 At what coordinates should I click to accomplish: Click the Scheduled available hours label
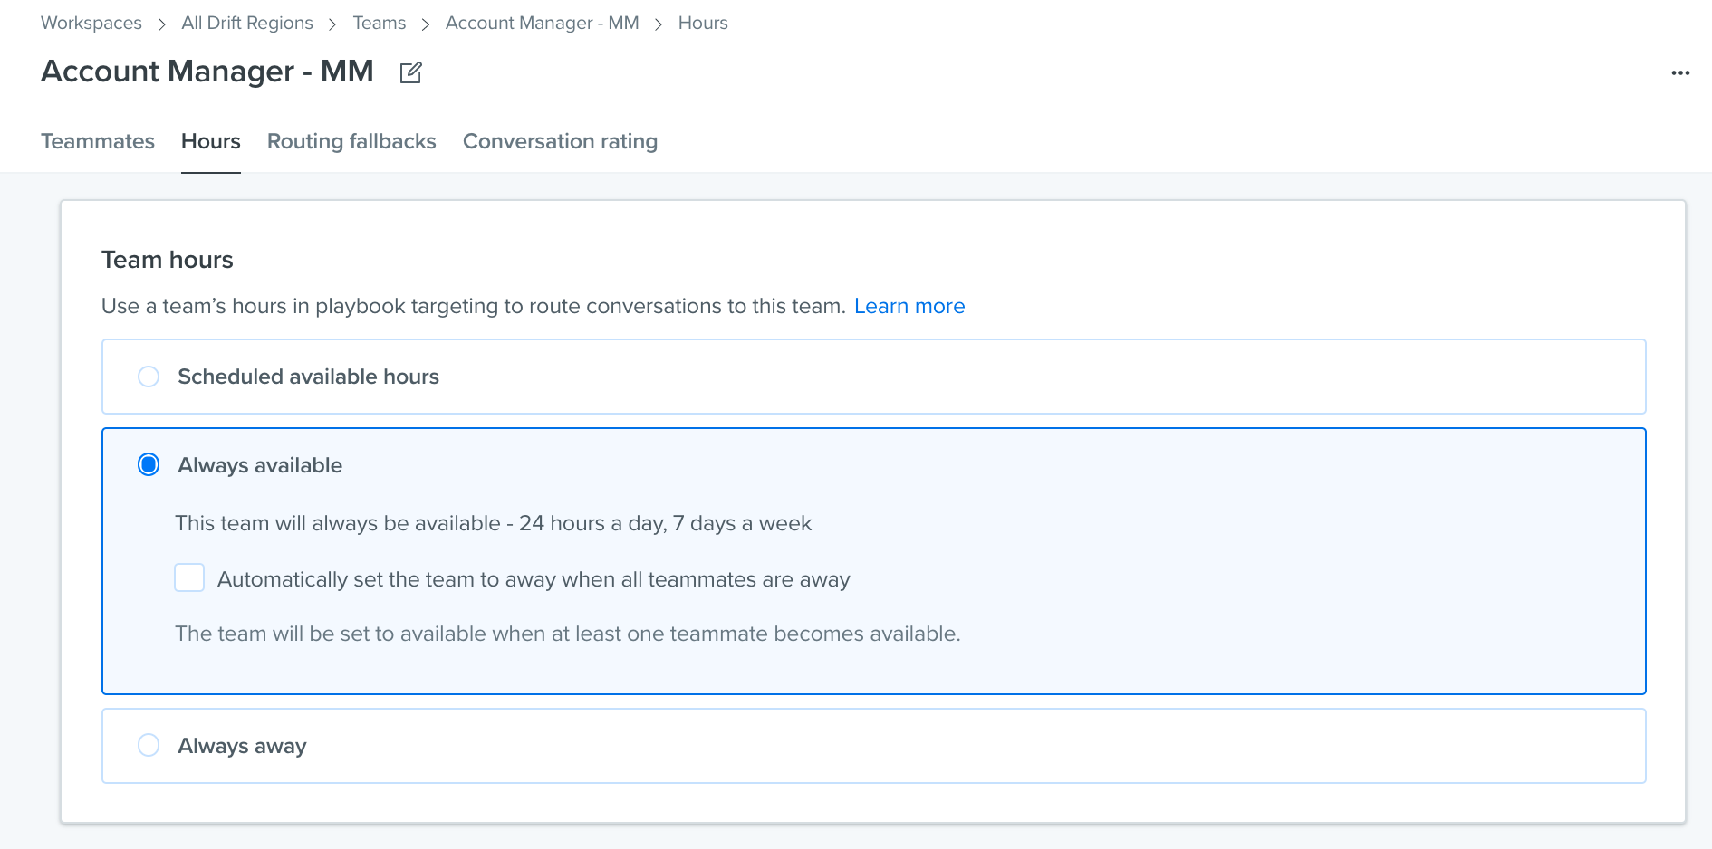[309, 377]
